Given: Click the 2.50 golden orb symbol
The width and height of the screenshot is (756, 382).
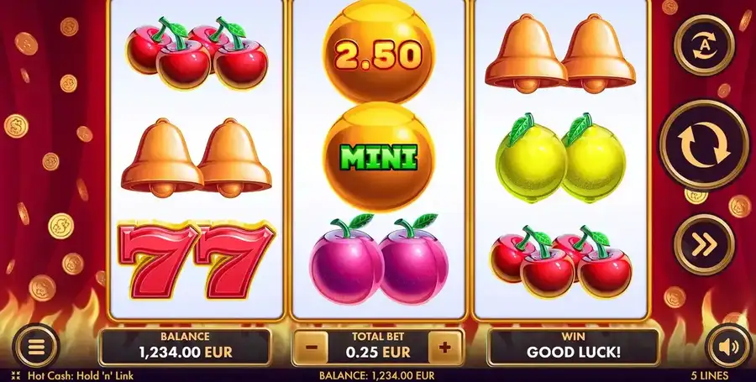Looking at the screenshot, I should [x=379, y=51].
